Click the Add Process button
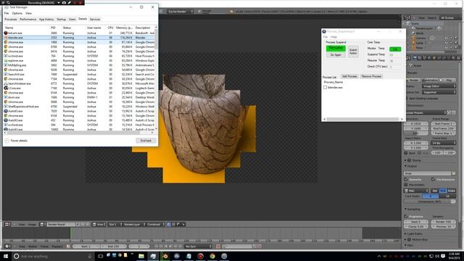This screenshot has height=261, width=464. (349, 76)
